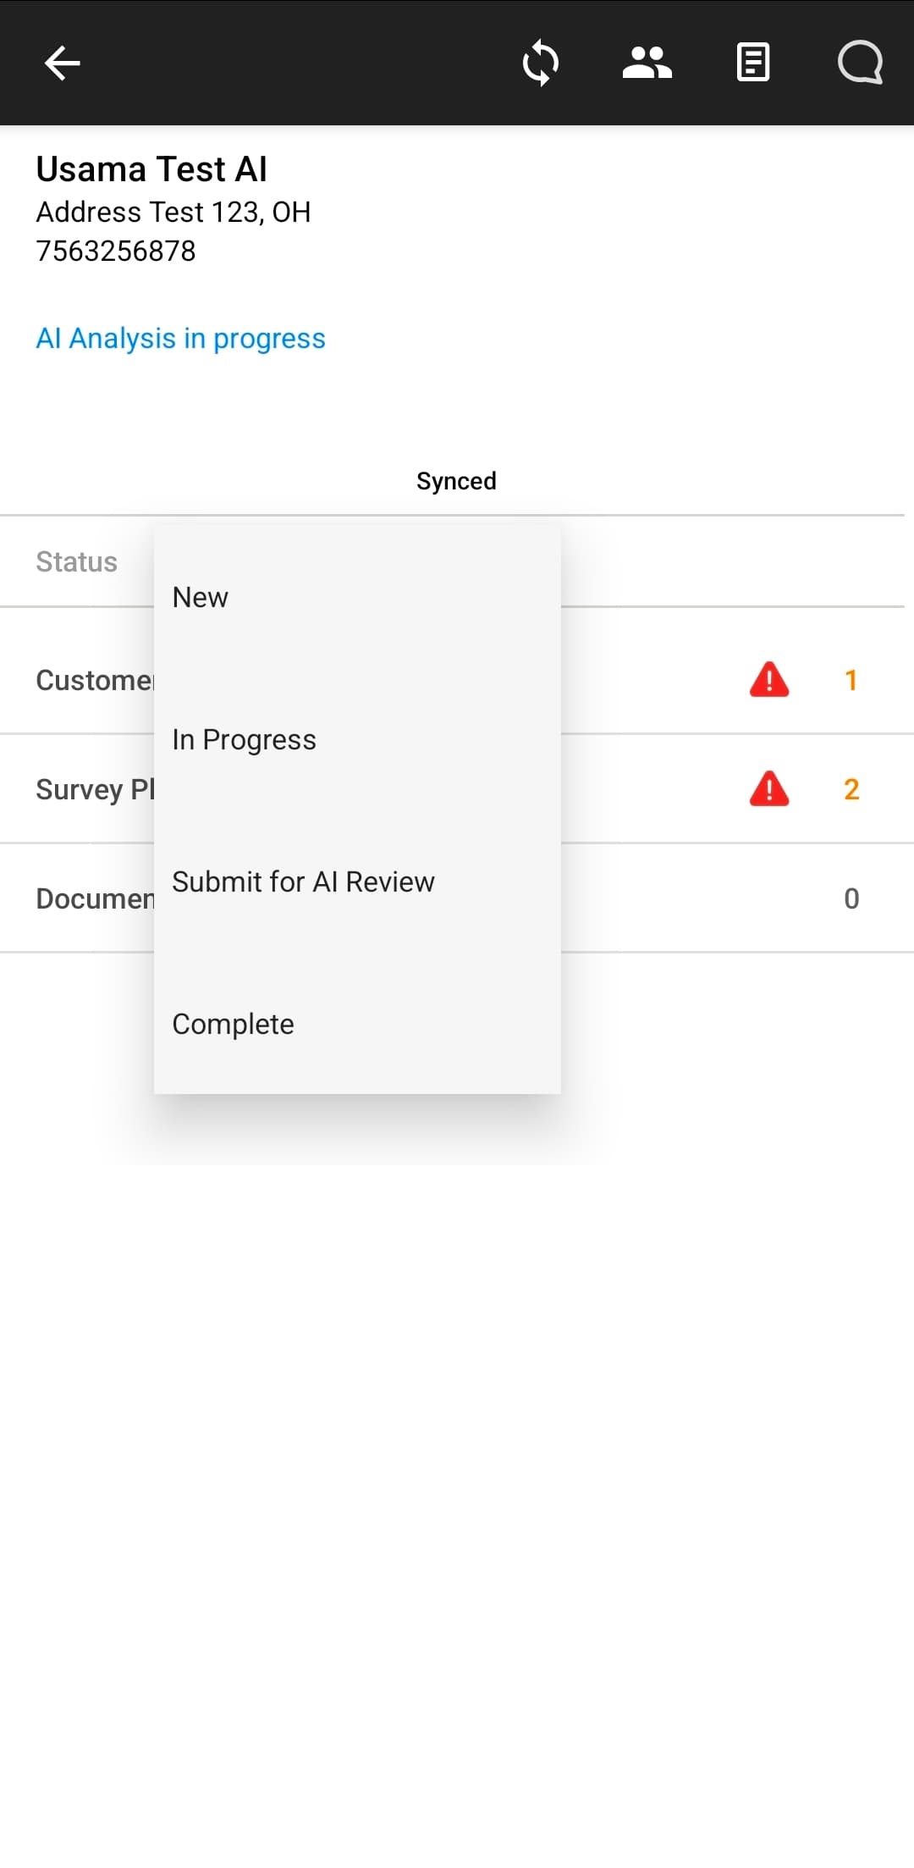Tap the sync refresh icon
Image resolution: width=914 pixels, height=1868 pixels.
540,63
